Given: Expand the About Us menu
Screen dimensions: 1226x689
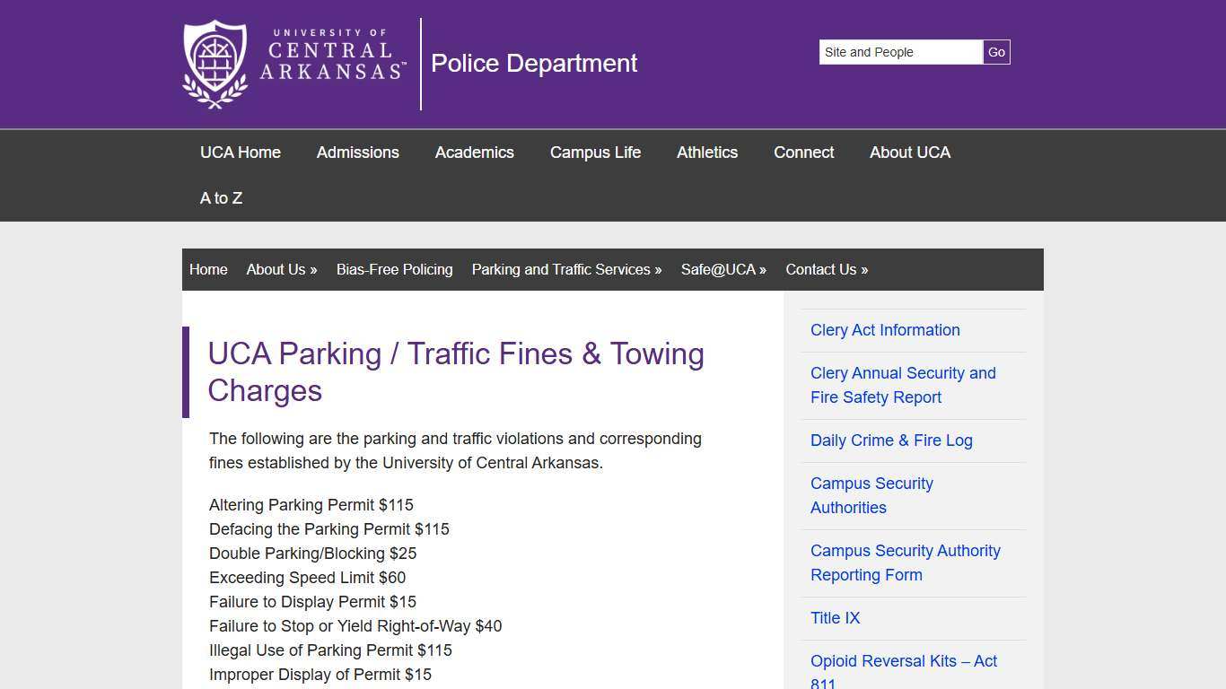Looking at the screenshot, I should (x=281, y=269).
